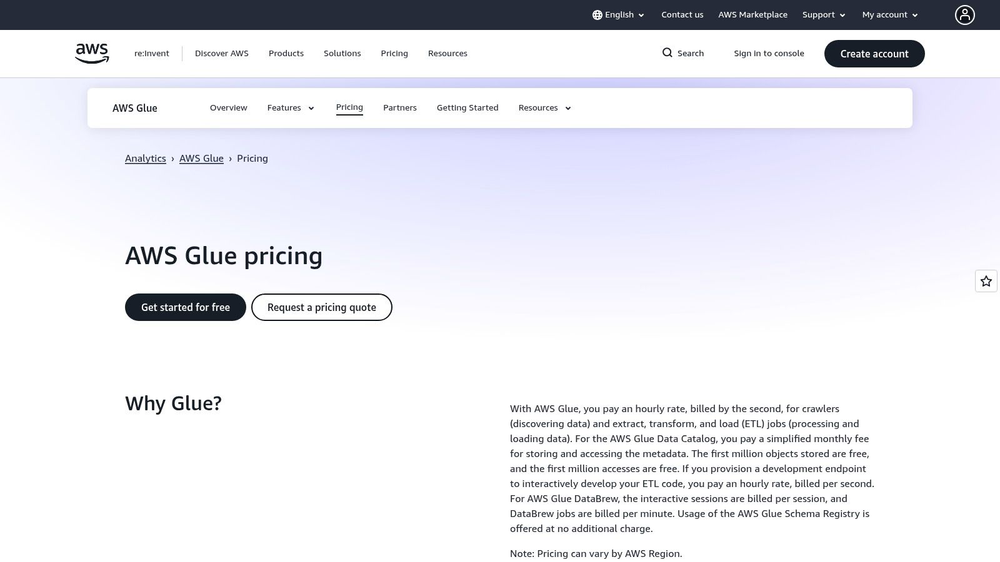The height and width of the screenshot is (562, 1000).
Task: Open the Support dropdown menu
Action: pos(824,15)
